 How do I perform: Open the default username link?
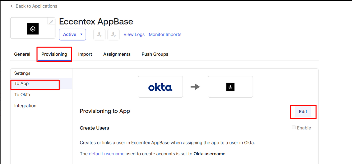[107, 154]
